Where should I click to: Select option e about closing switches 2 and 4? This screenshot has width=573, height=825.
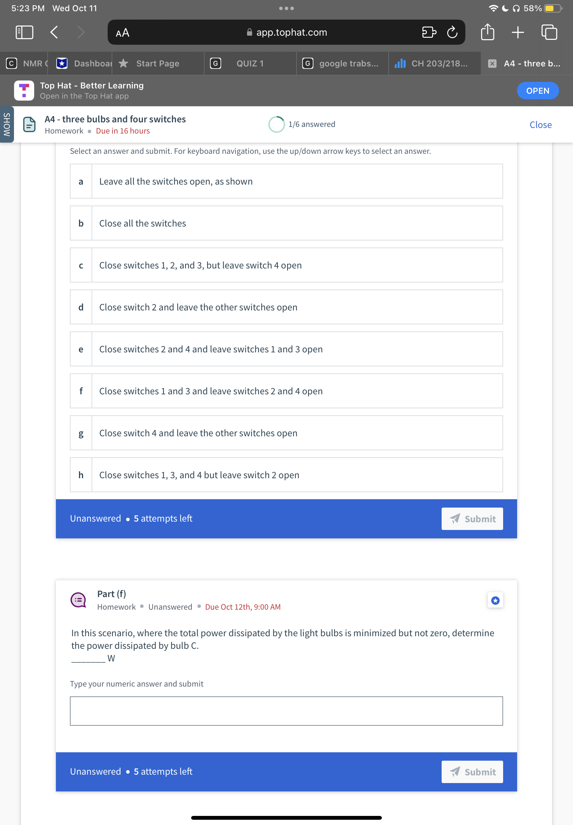coord(286,349)
